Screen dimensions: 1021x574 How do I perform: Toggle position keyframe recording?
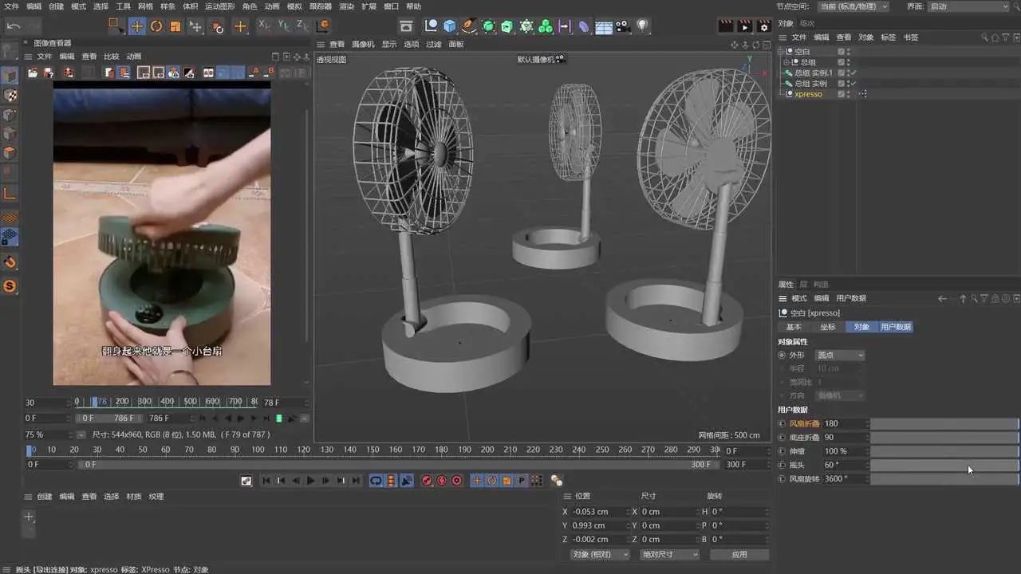[x=477, y=480]
